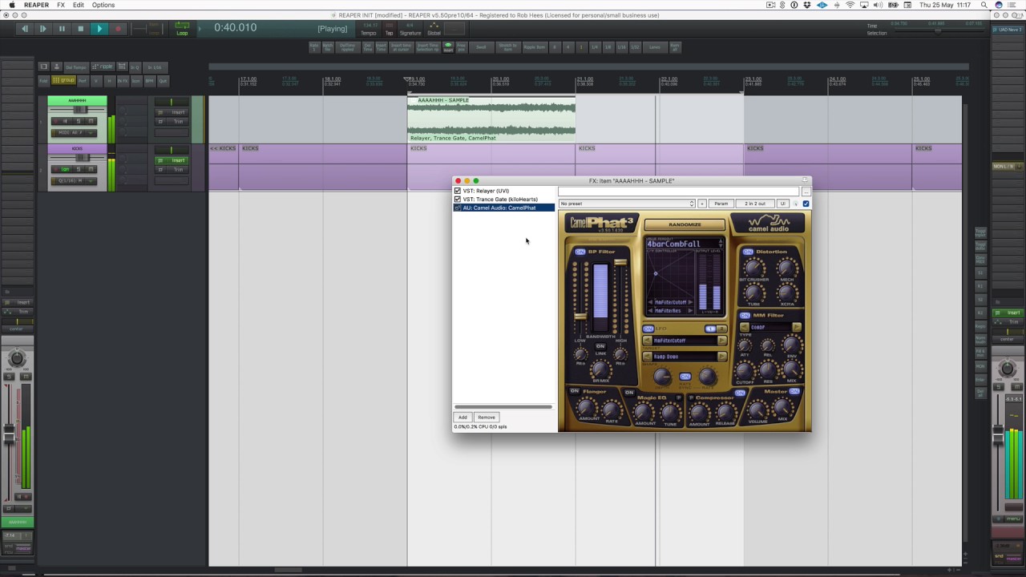Screen dimensions: 1026x577
Task: Click the Add button in FX window
Action: point(463,417)
